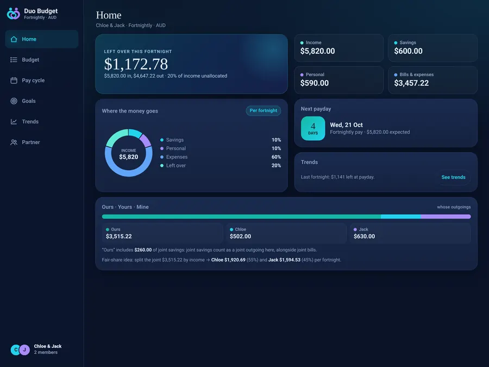Open the Income $5,820.00 card
The image size is (489, 367).
point(339,48)
